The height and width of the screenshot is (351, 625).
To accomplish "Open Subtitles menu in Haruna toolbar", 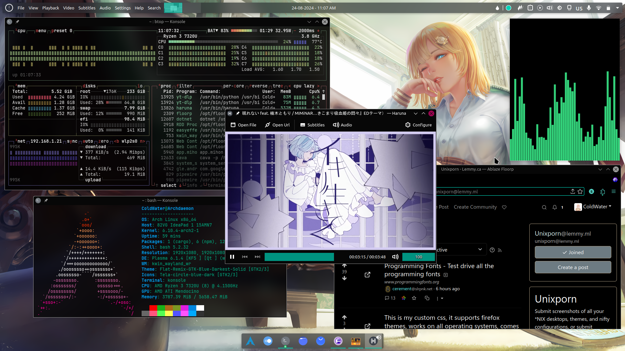I will click(x=312, y=125).
